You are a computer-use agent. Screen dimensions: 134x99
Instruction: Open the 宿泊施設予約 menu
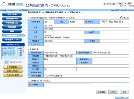[12, 19]
